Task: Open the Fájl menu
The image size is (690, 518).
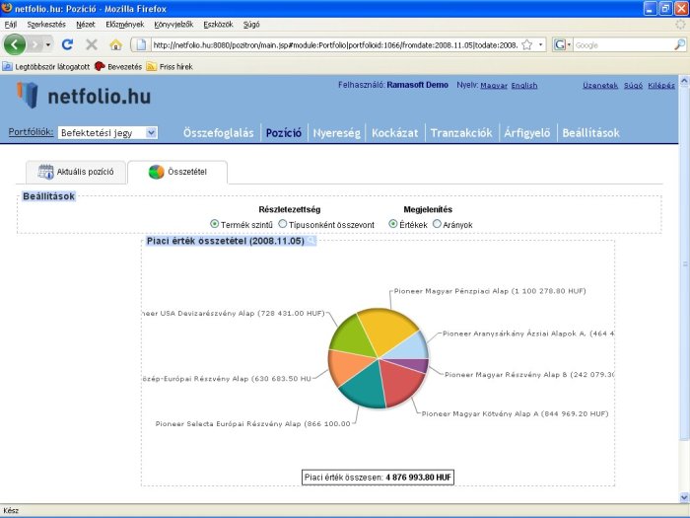Action: click(x=11, y=25)
